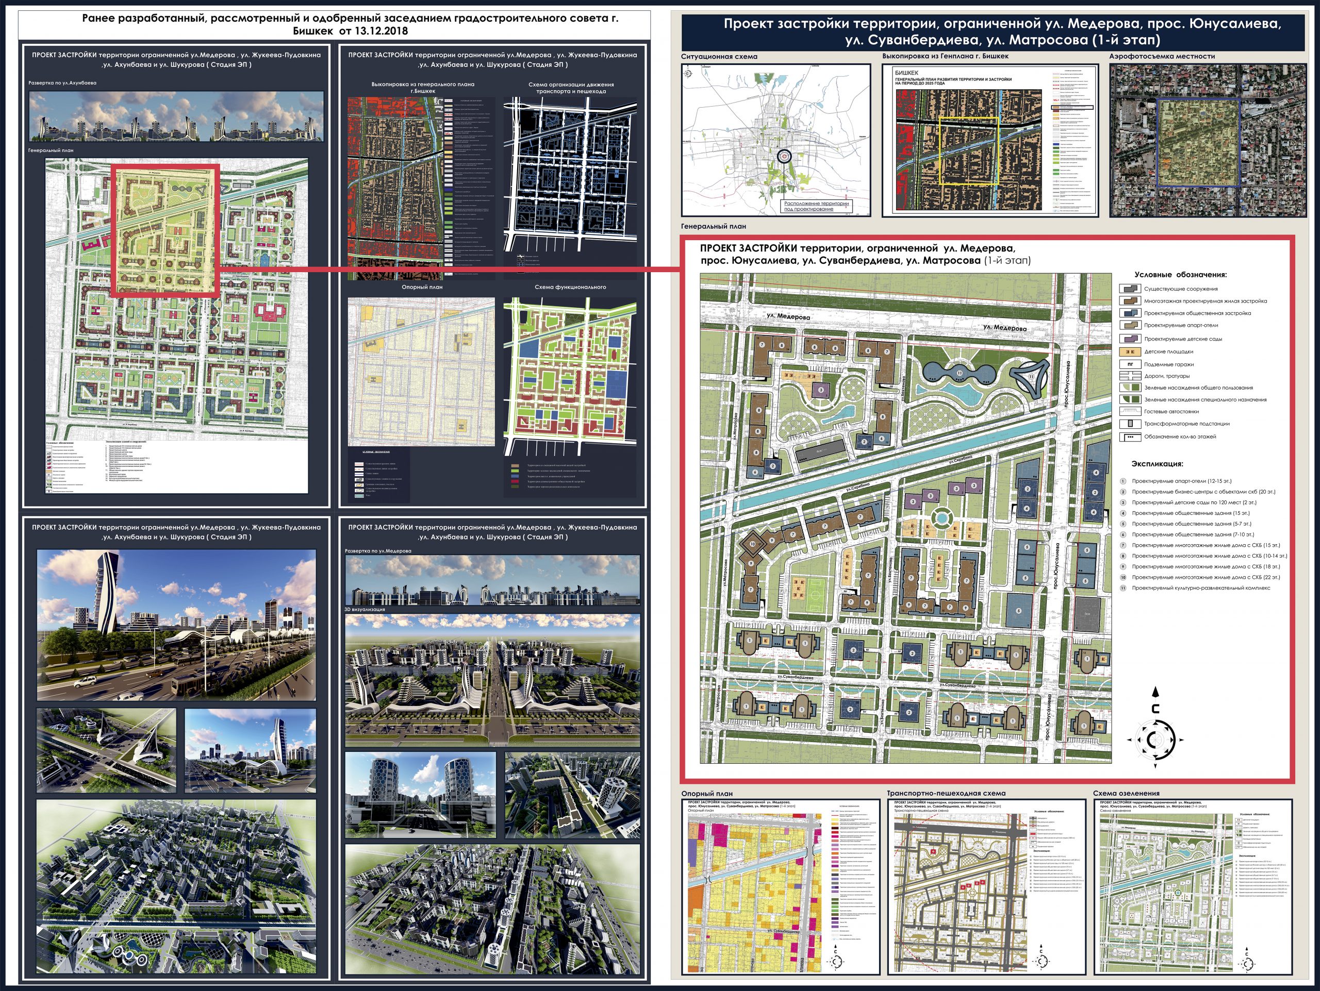Click the large north compass rose on the general plan

[x=1156, y=740]
